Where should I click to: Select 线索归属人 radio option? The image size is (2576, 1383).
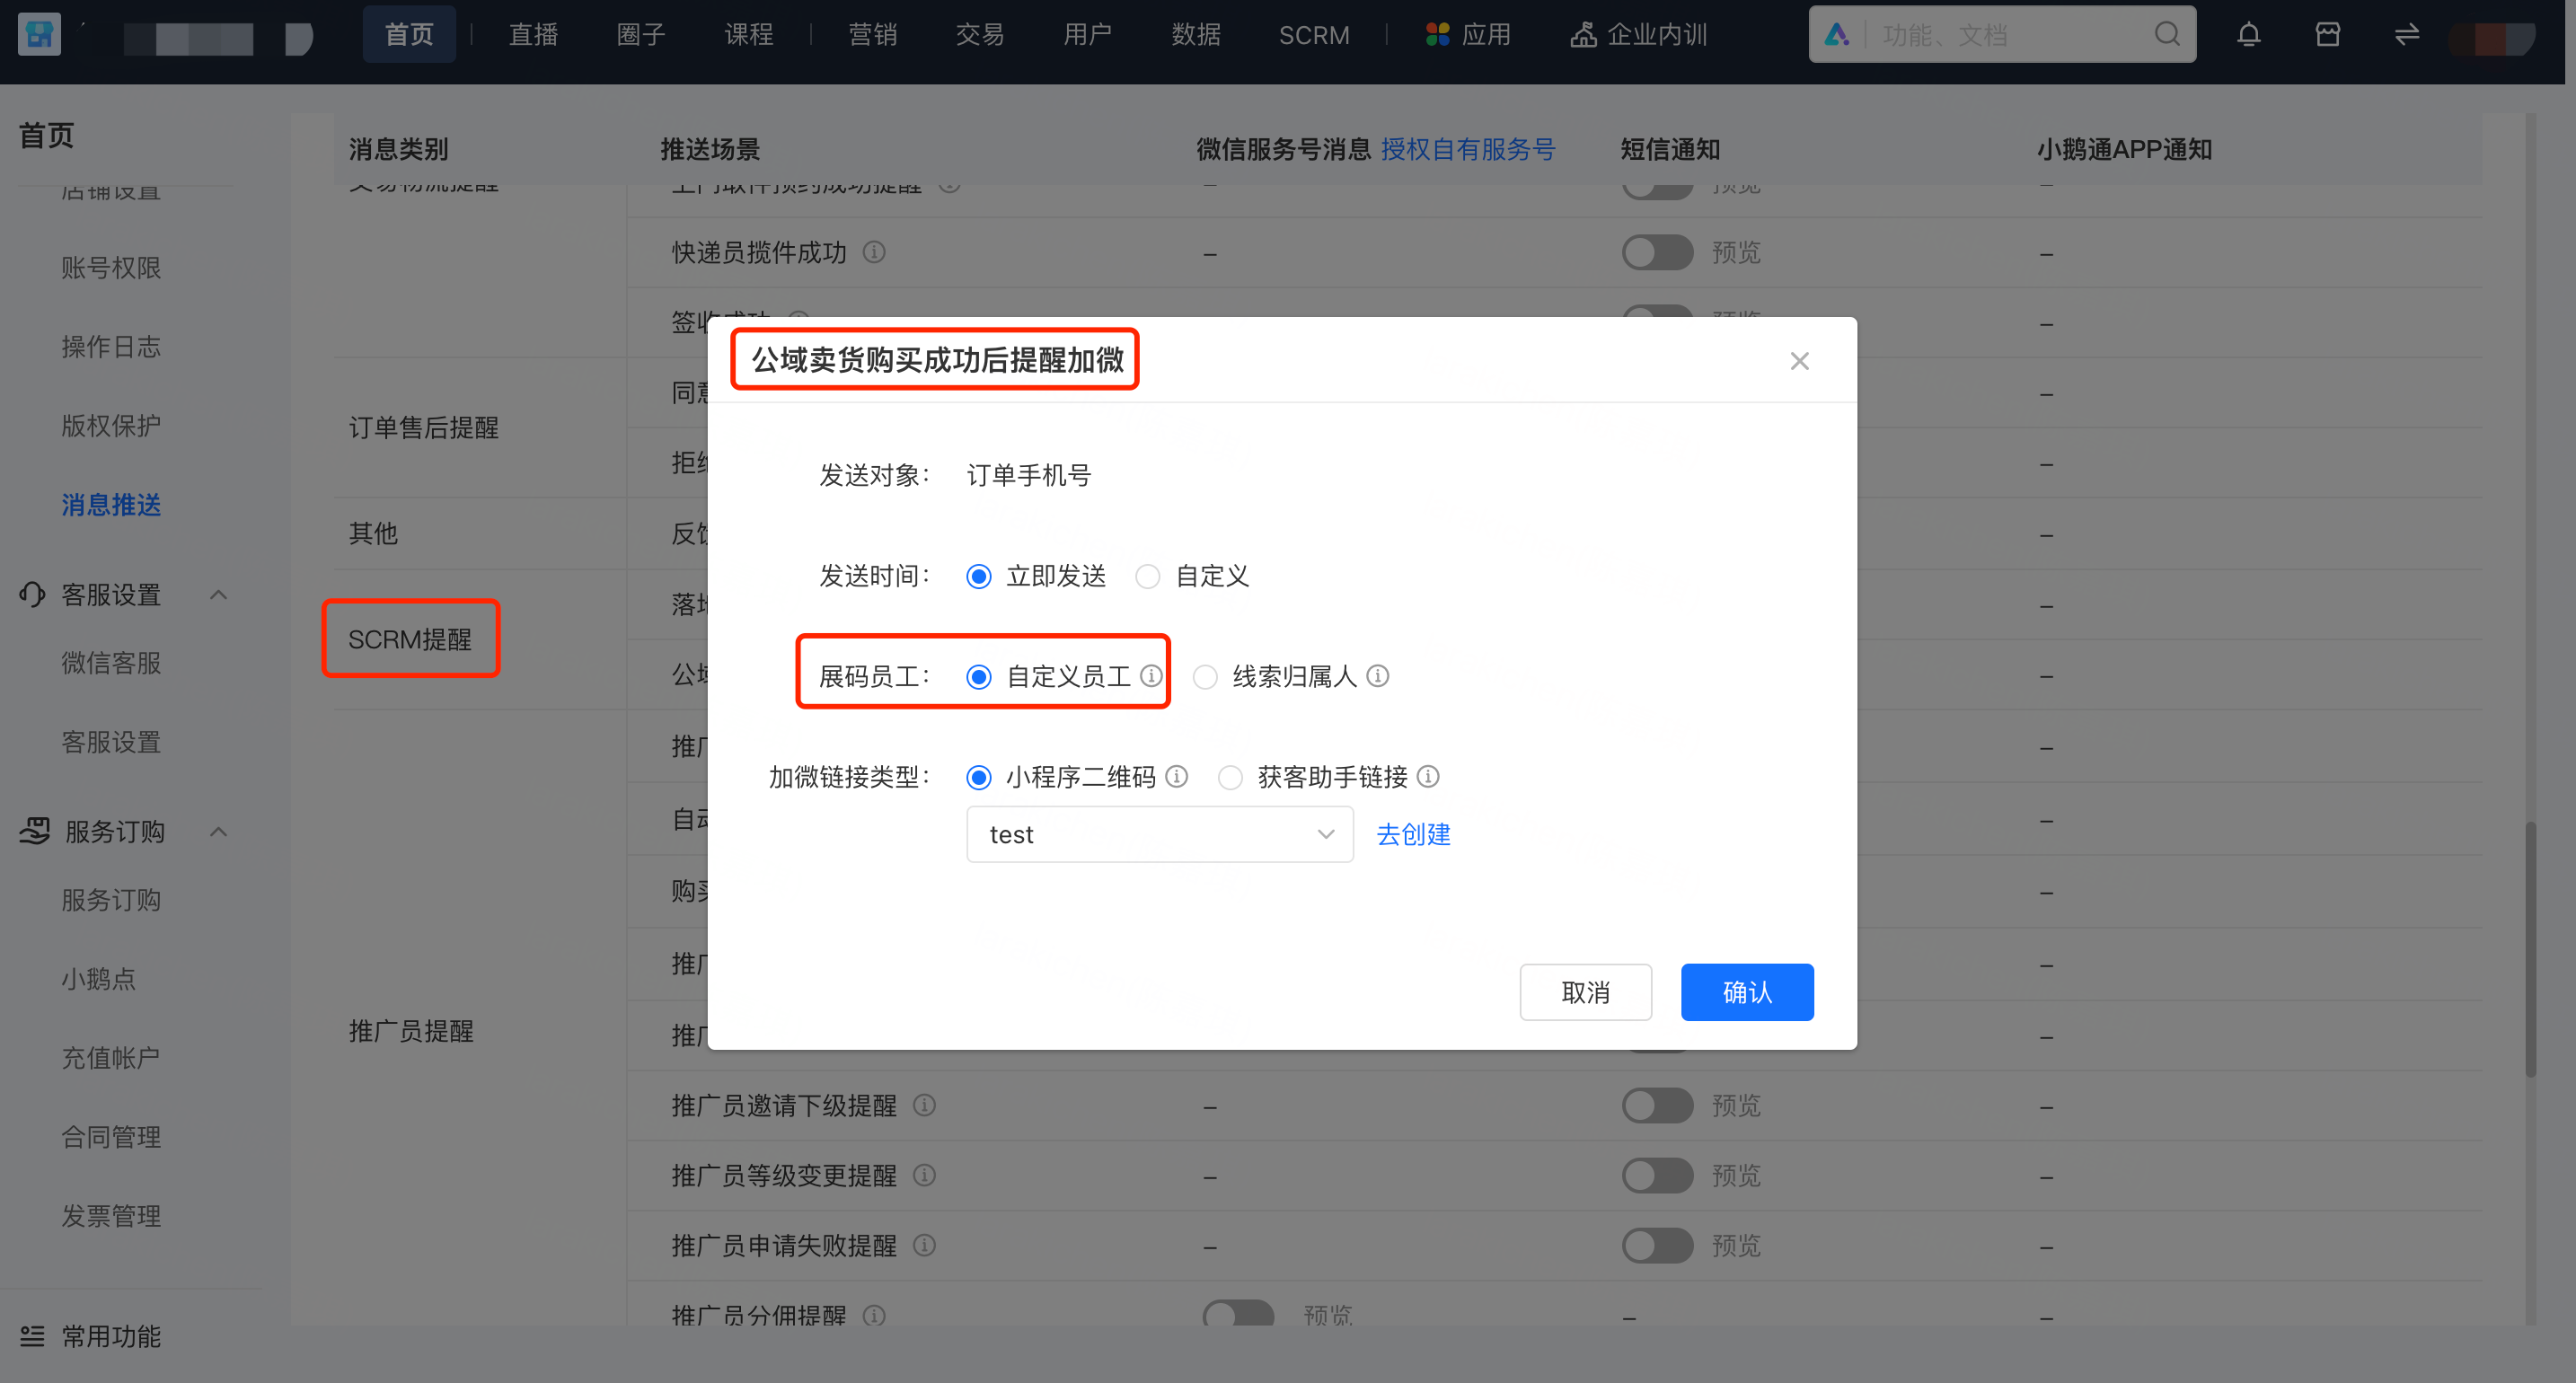pyautogui.click(x=1206, y=676)
